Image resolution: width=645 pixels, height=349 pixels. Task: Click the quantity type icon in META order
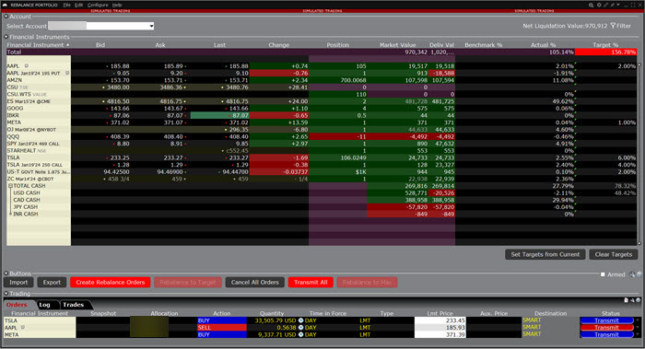click(300, 334)
